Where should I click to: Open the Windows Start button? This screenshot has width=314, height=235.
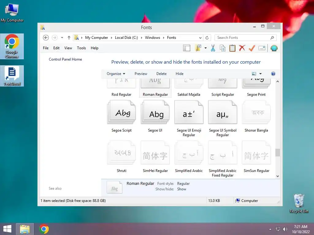[7, 229]
